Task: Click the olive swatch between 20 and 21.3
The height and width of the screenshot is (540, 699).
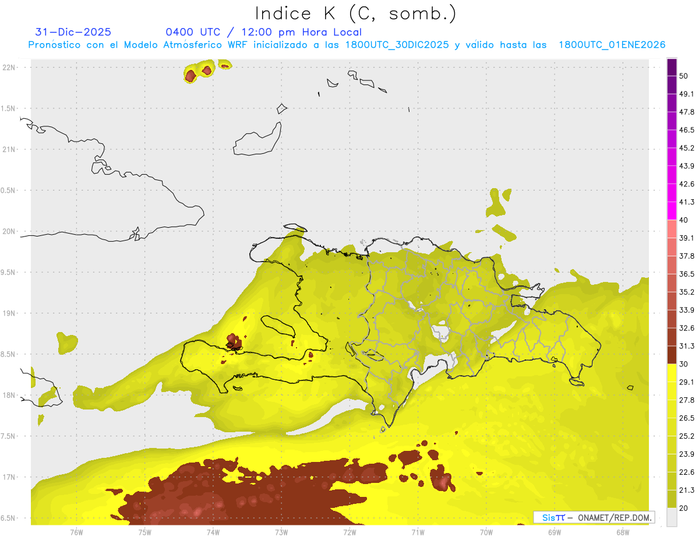Action: coord(672,499)
